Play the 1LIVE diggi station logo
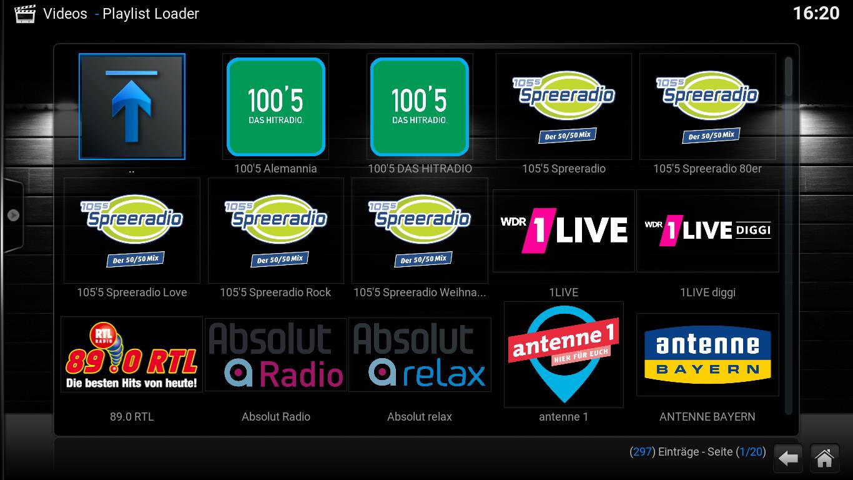 coord(708,231)
